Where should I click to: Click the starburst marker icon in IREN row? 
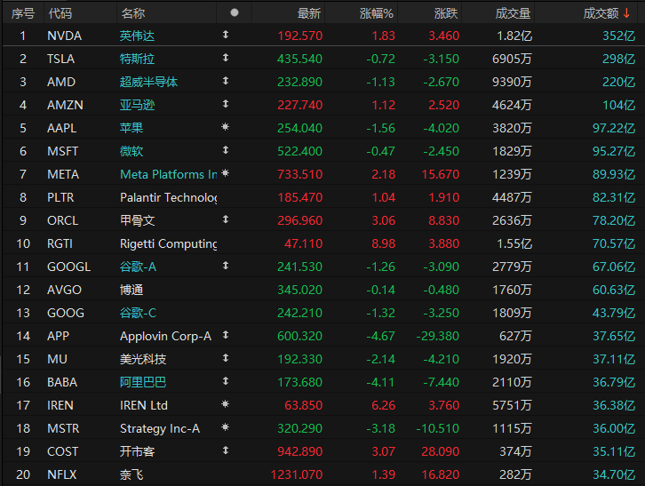tap(225, 404)
